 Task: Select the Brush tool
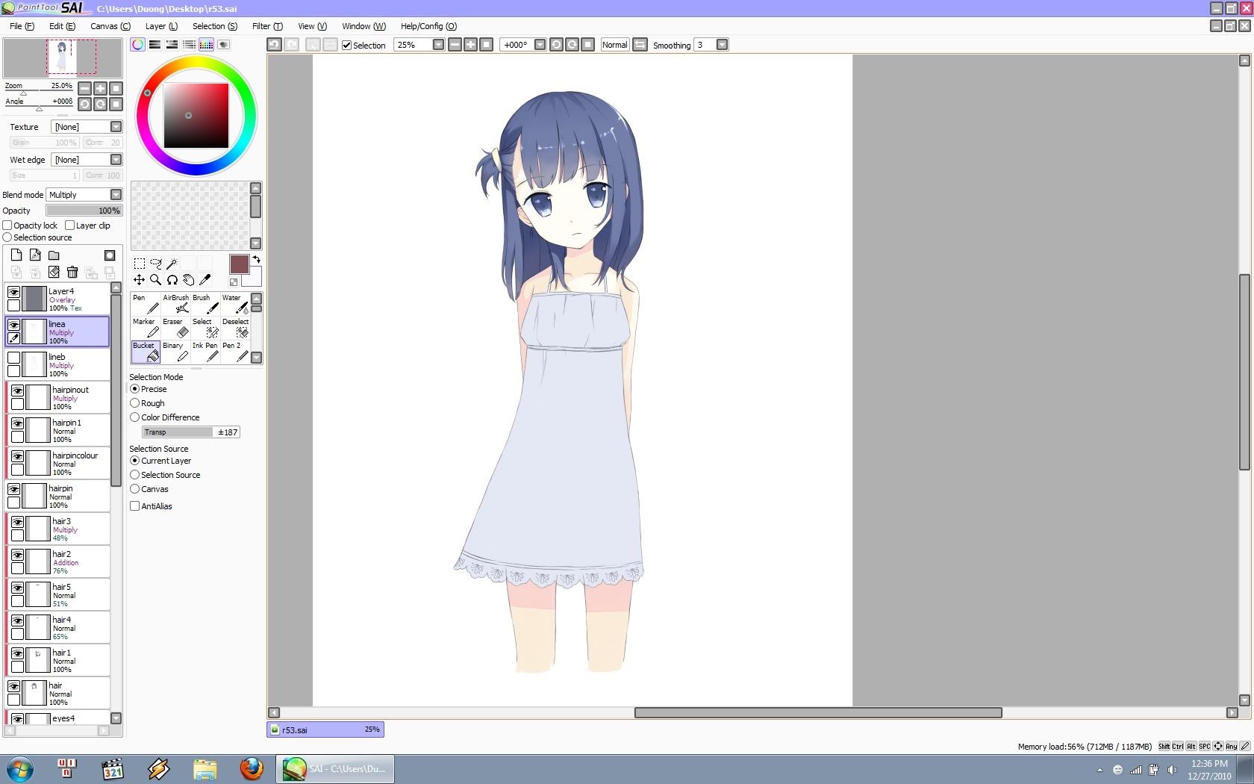(205, 304)
